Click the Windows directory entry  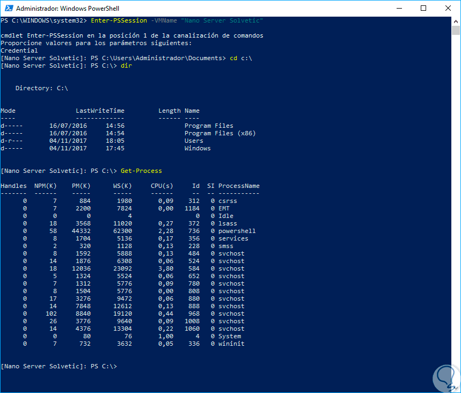tap(197, 149)
